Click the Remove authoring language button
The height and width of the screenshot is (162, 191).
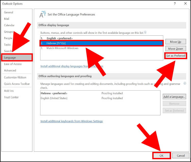[174, 104]
